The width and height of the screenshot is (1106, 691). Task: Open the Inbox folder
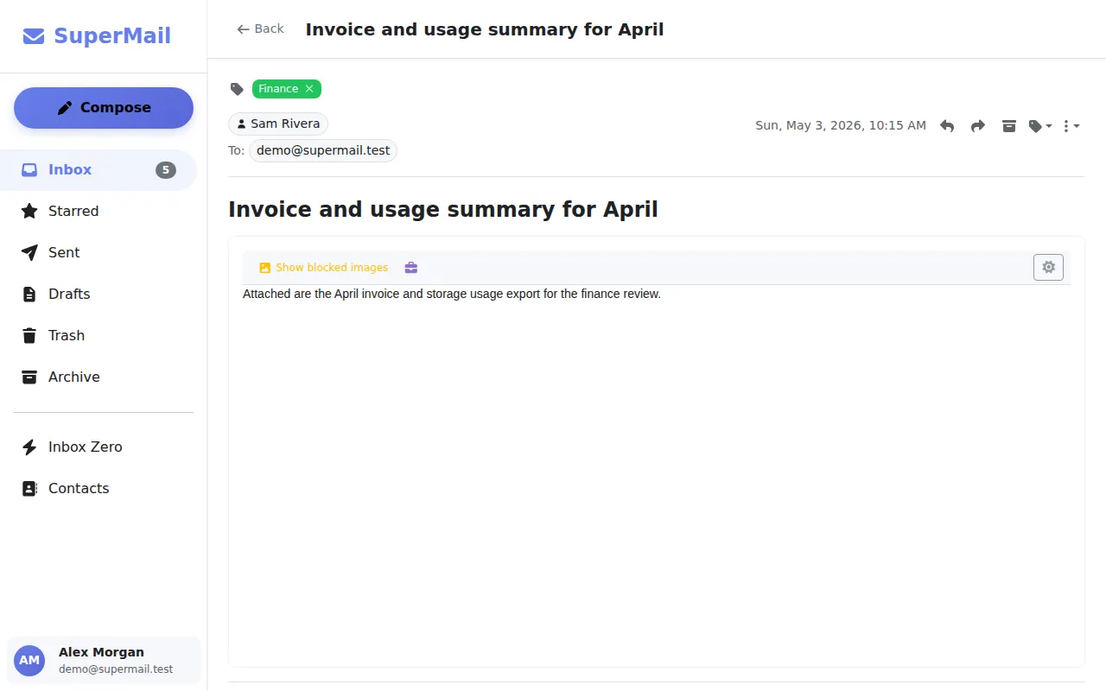click(x=99, y=170)
